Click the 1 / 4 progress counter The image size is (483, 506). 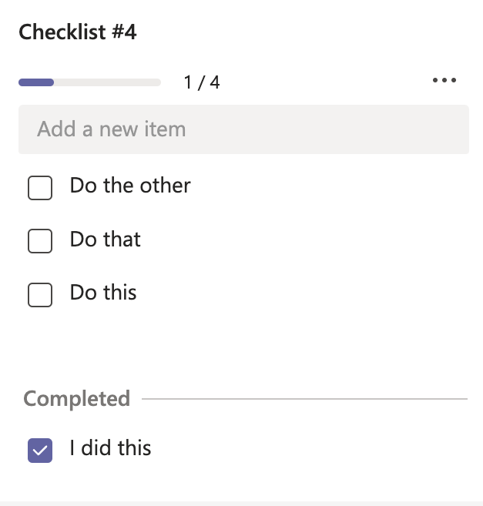click(202, 82)
